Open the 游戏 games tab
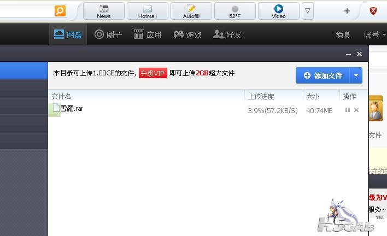The height and width of the screenshot is (236, 387). point(187,35)
